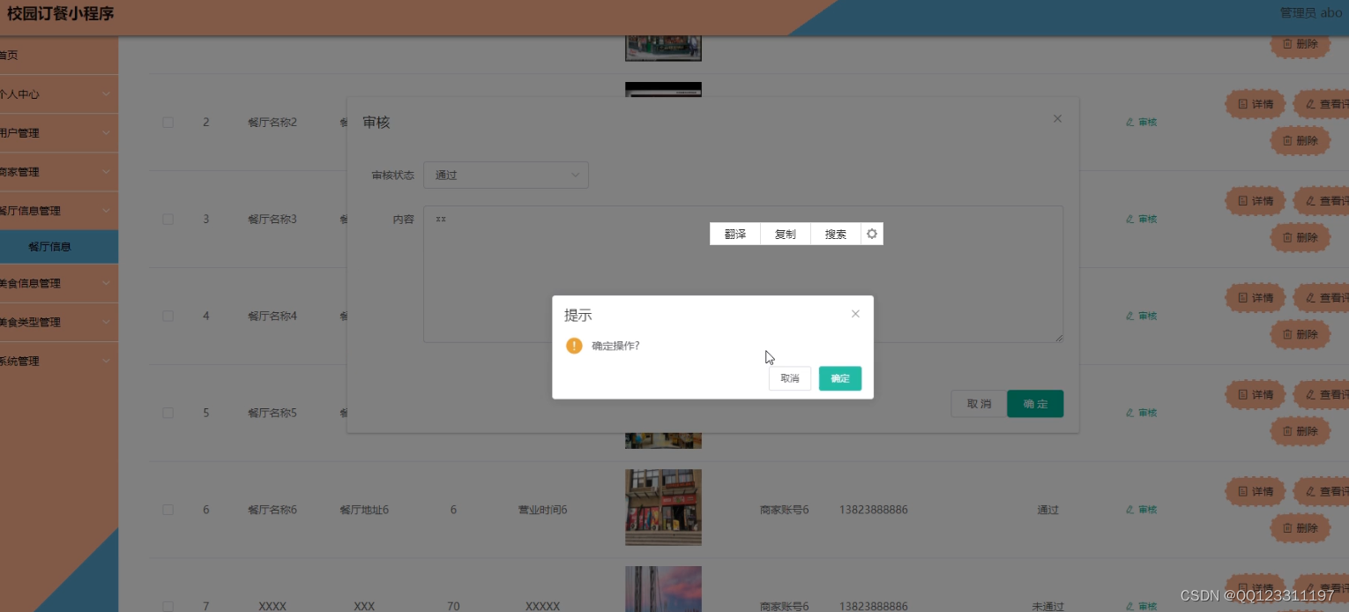Click 审核 link in row 5
Screen dimensions: 1349x612
(1142, 413)
